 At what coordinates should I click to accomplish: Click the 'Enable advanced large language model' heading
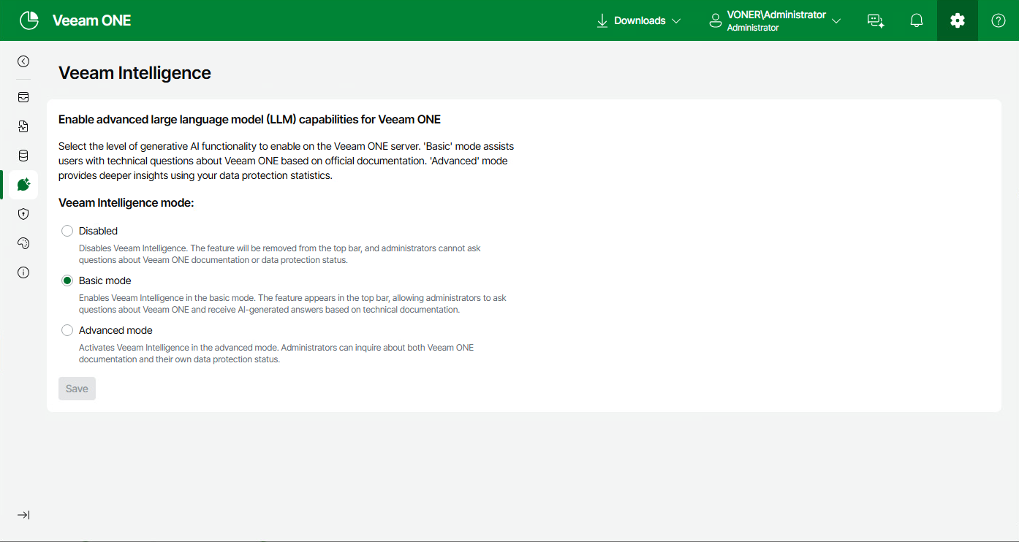(x=249, y=119)
